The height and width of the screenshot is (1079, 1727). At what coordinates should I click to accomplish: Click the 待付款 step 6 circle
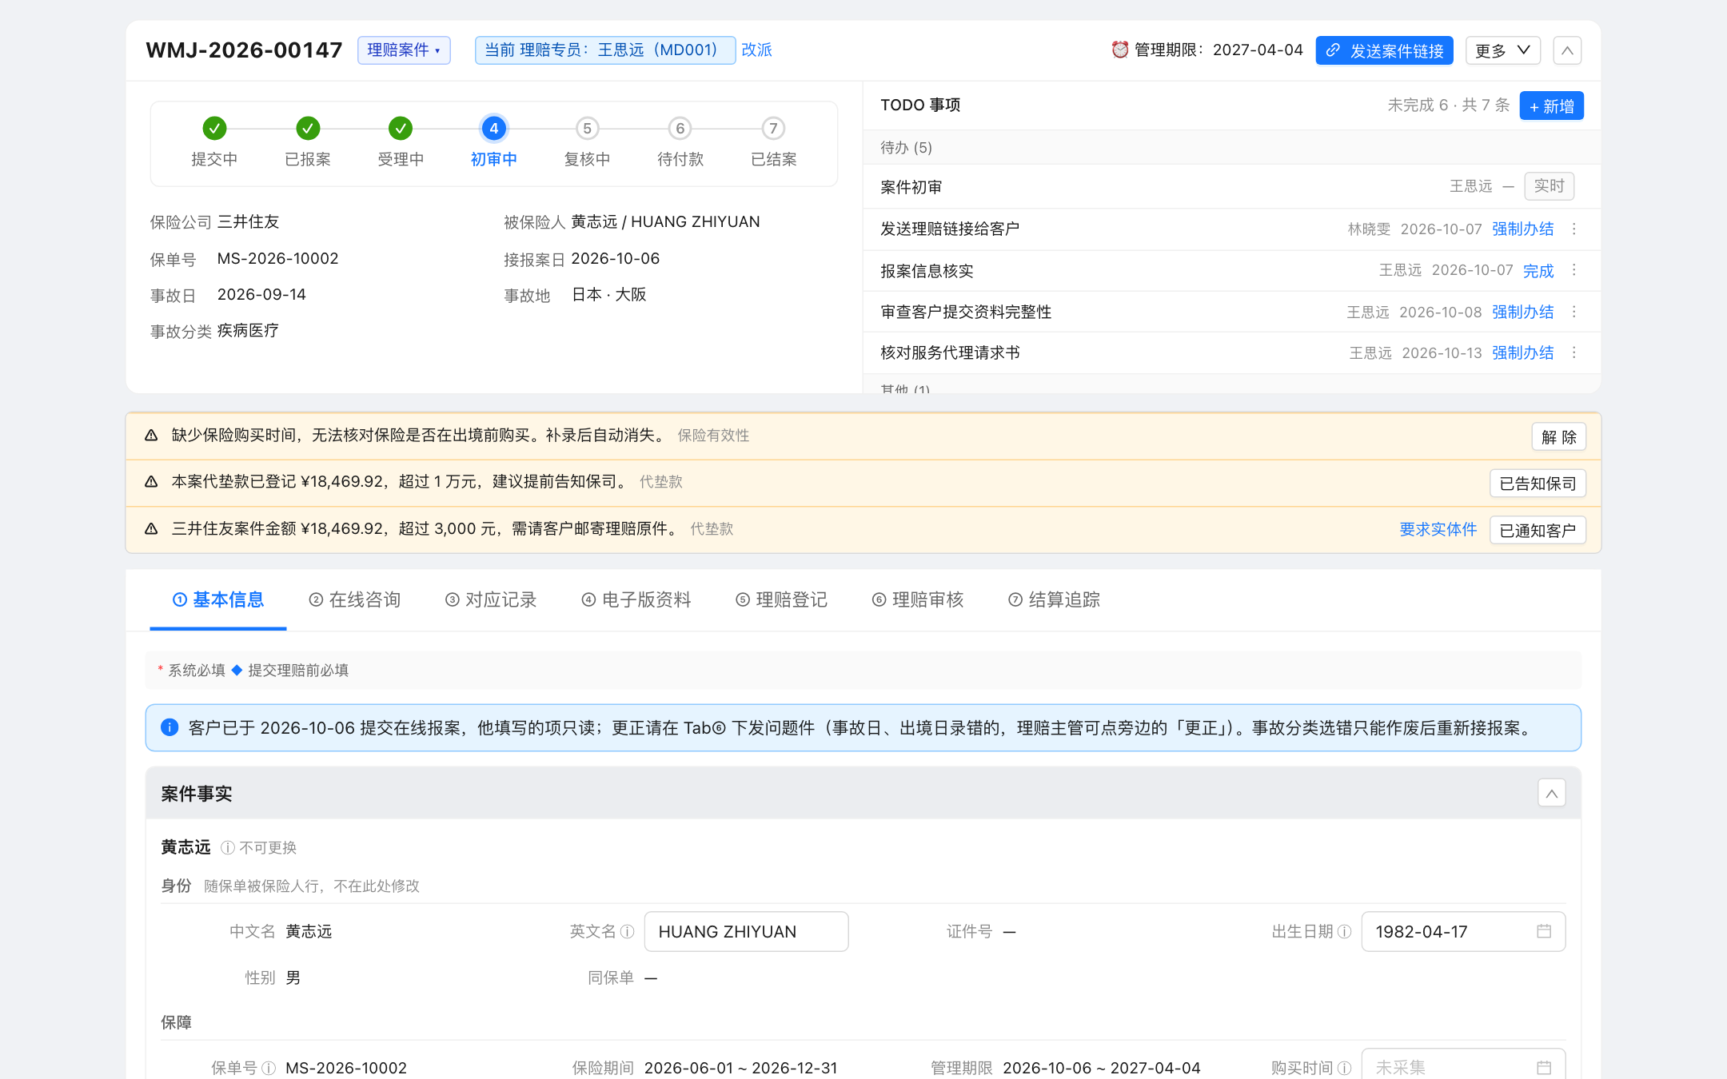coord(680,128)
